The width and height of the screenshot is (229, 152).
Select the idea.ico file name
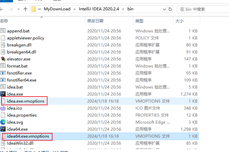[14, 108]
